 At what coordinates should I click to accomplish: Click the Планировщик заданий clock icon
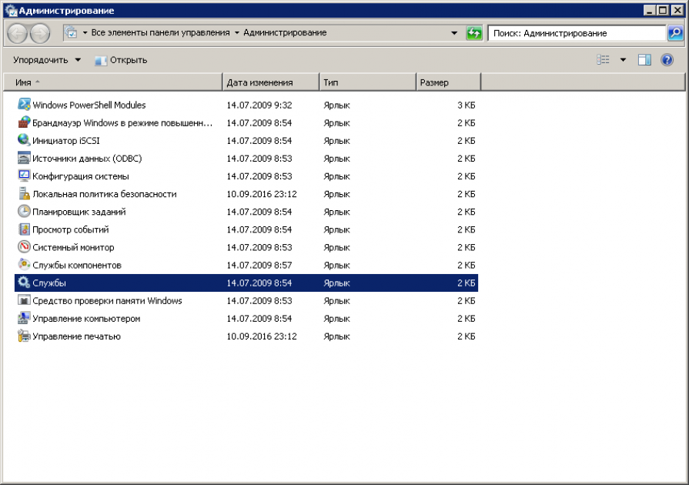[24, 212]
